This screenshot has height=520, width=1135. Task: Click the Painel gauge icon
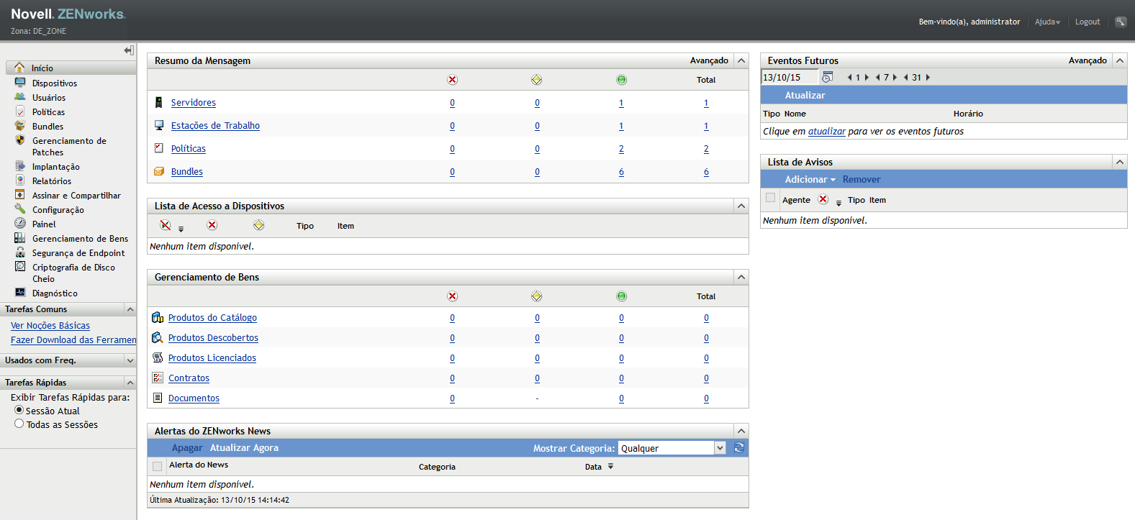tap(20, 224)
